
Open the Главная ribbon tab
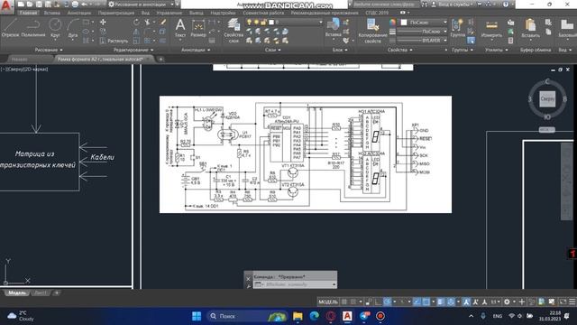tap(28, 13)
